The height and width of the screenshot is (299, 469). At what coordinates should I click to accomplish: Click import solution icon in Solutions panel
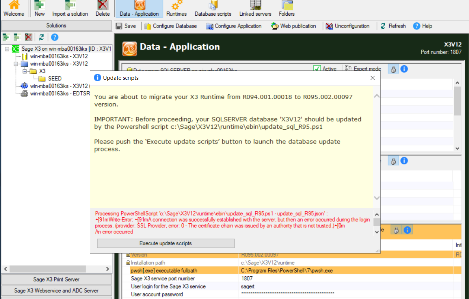[17, 37]
